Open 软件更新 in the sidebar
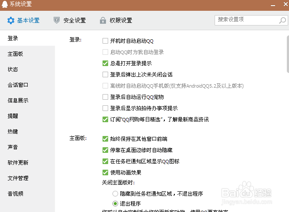Screen dimensions: 289x212 pyautogui.click(x=27, y=162)
